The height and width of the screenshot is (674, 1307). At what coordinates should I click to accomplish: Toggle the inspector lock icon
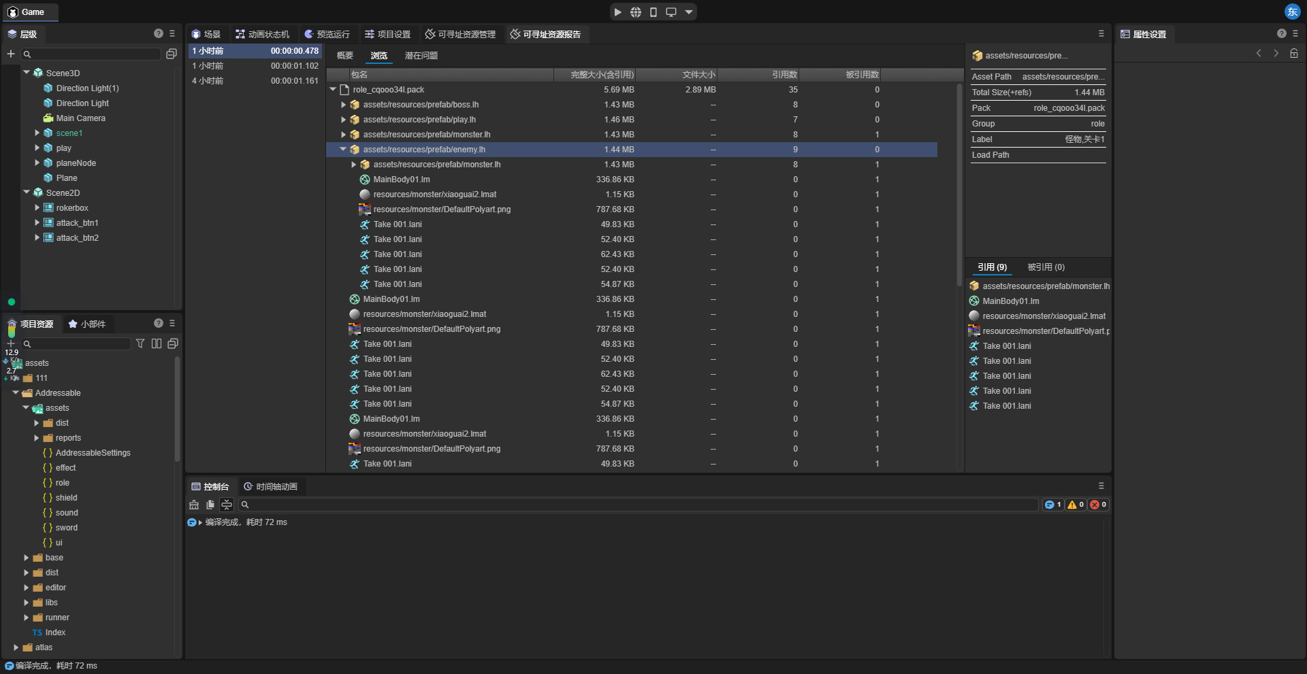coord(1294,53)
